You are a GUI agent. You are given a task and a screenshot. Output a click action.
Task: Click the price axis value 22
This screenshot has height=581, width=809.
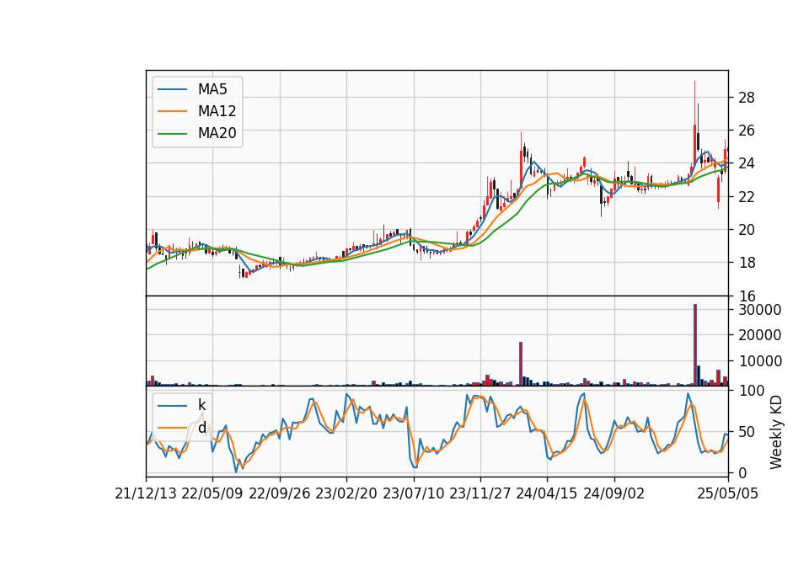click(746, 197)
